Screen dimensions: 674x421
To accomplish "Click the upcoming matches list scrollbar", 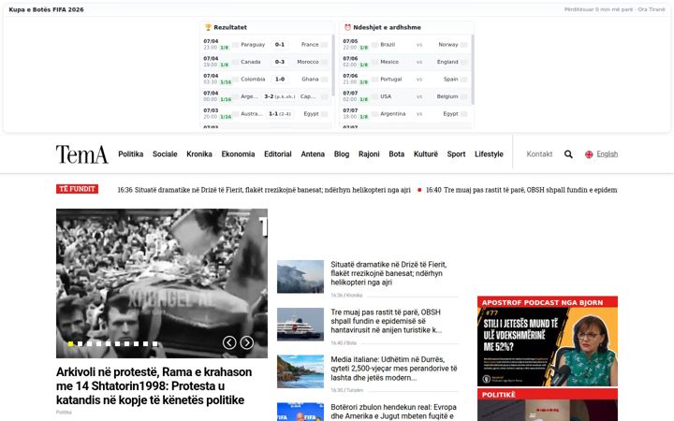I will [x=473, y=69].
